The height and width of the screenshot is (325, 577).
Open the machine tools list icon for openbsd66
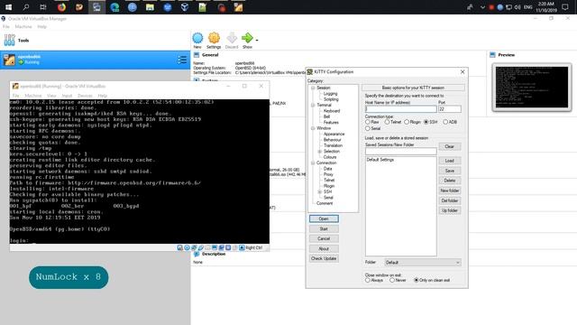[182, 60]
